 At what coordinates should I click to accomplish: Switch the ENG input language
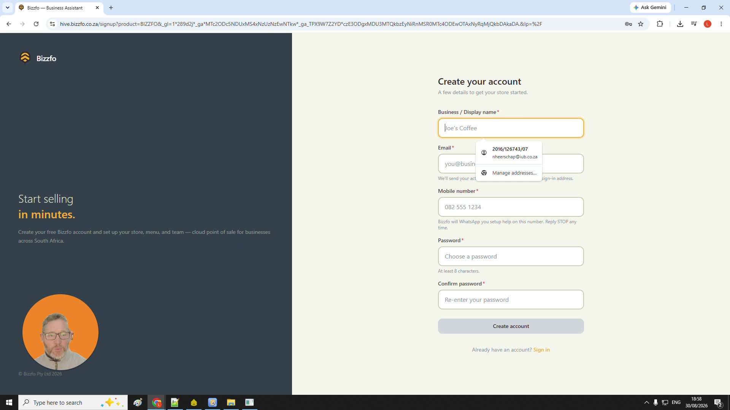pos(676,402)
